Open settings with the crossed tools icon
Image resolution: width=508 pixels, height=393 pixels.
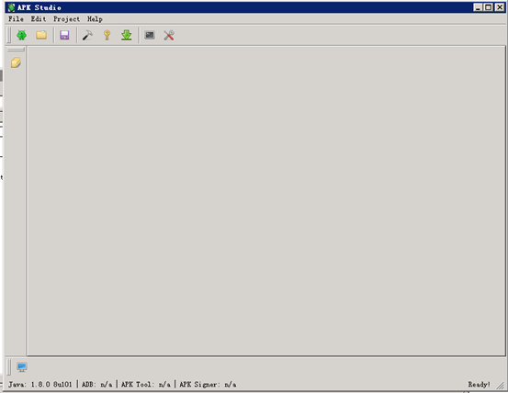(169, 35)
